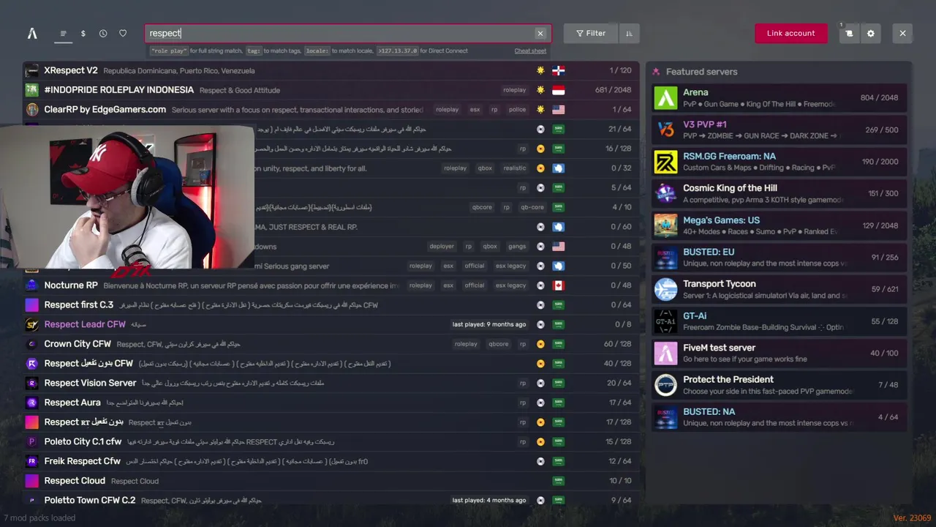Select ClearRP by EdgeGamers.com server
Screen dimensions: 936x527
click(x=331, y=110)
